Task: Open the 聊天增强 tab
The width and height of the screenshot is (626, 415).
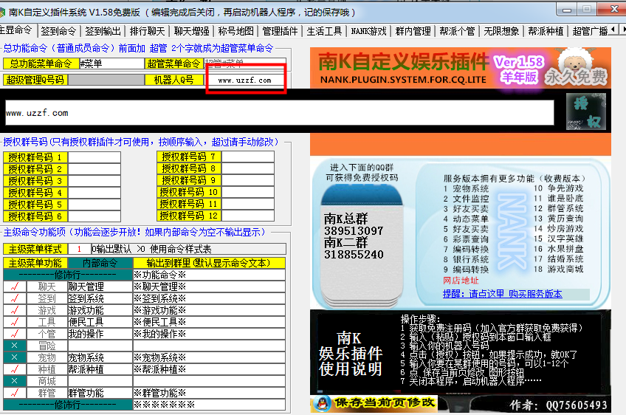Action: pyautogui.click(x=192, y=31)
